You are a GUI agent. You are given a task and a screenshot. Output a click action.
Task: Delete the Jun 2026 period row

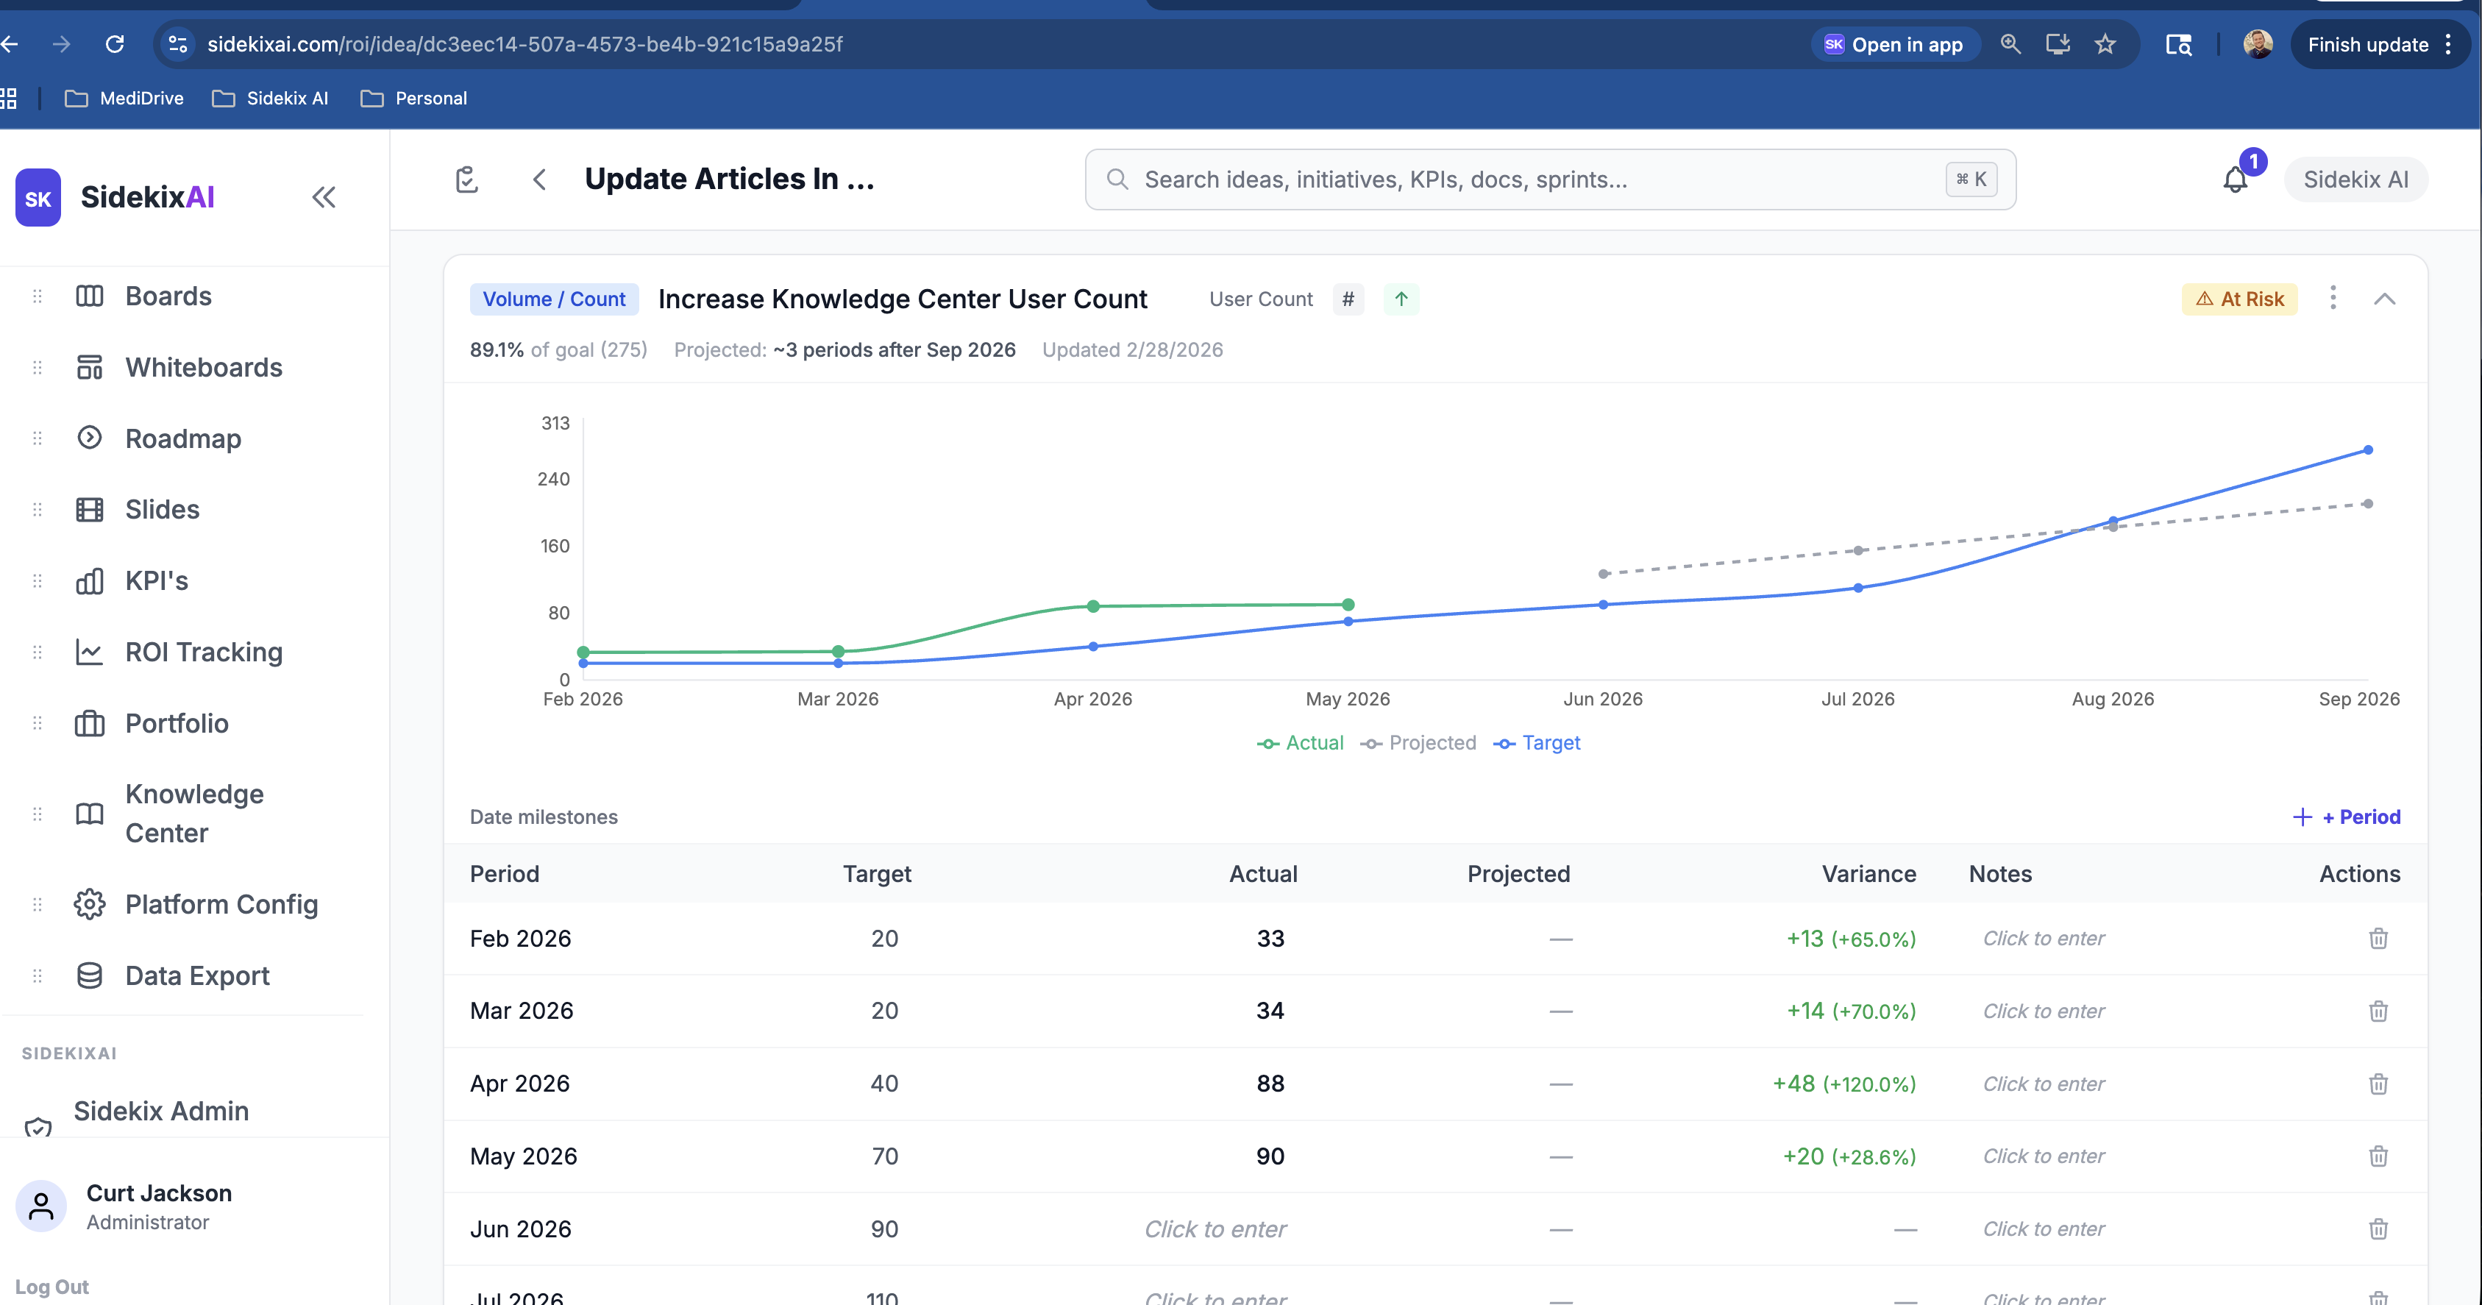(x=2378, y=1228)
